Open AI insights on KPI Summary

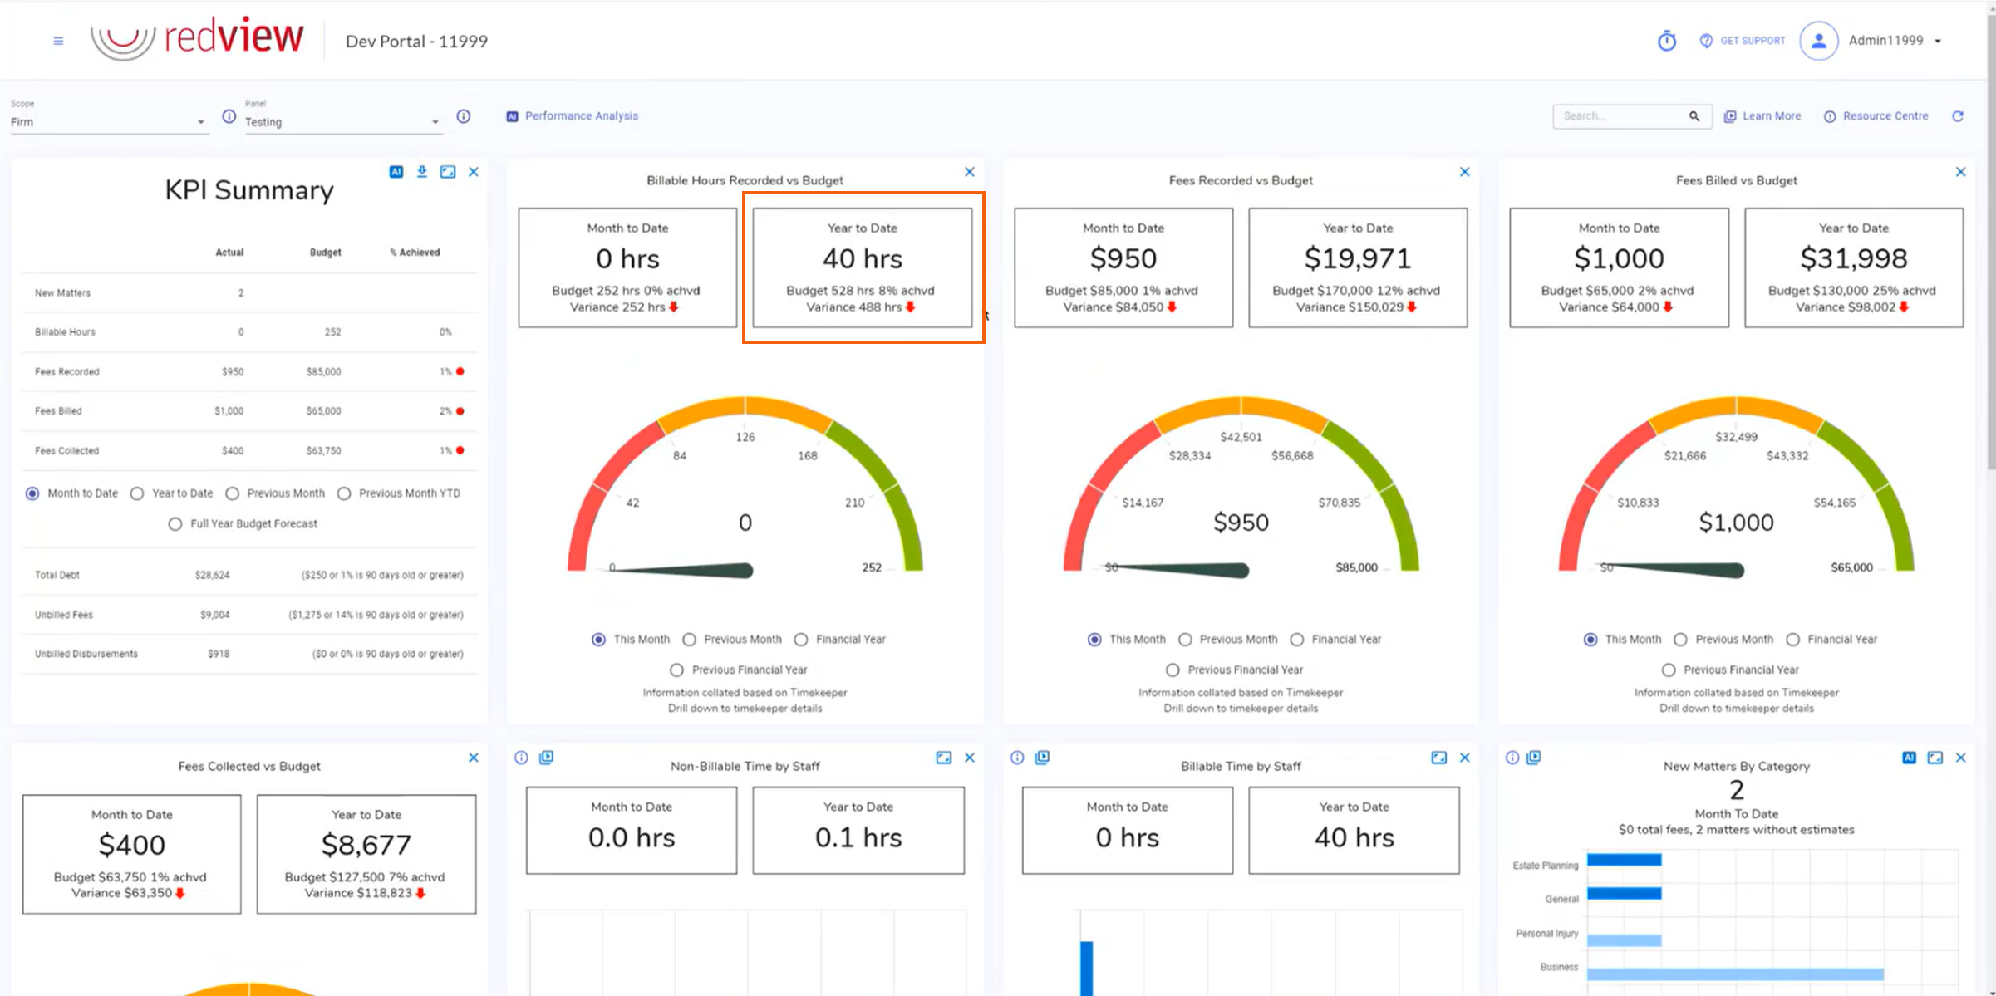[x=396, y=172]
